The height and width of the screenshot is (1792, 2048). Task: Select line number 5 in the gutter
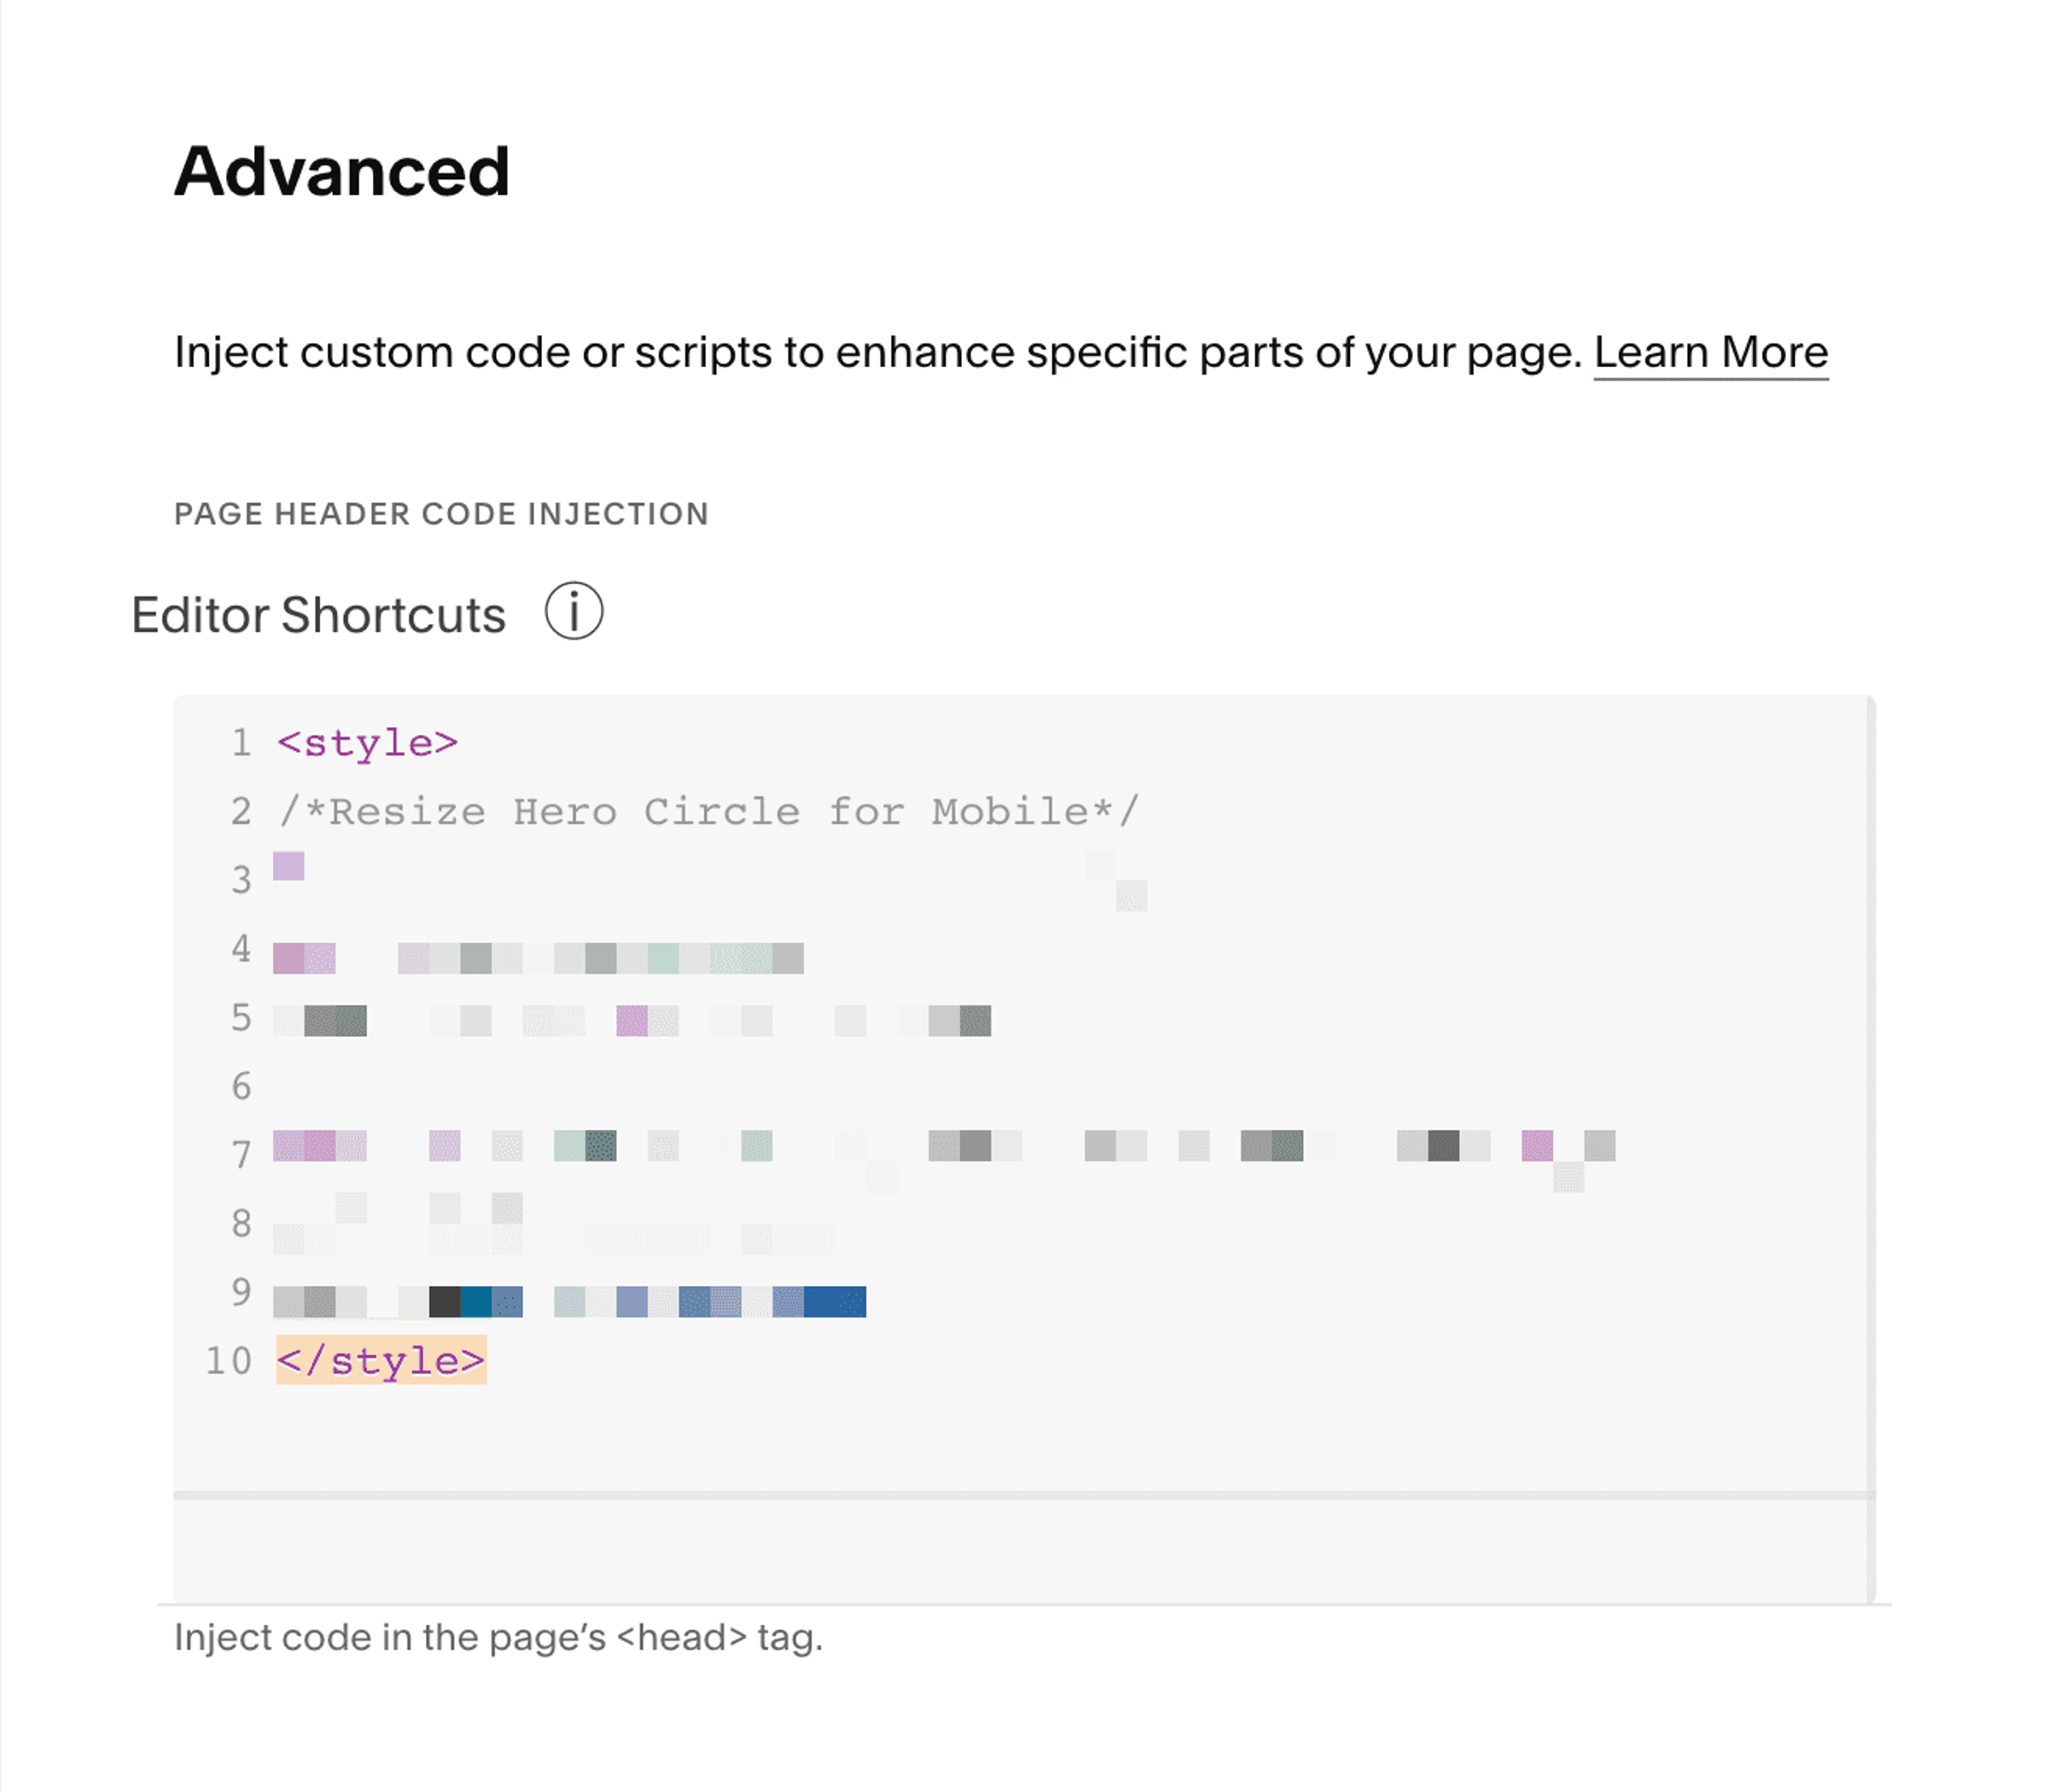coord(240,1018)
